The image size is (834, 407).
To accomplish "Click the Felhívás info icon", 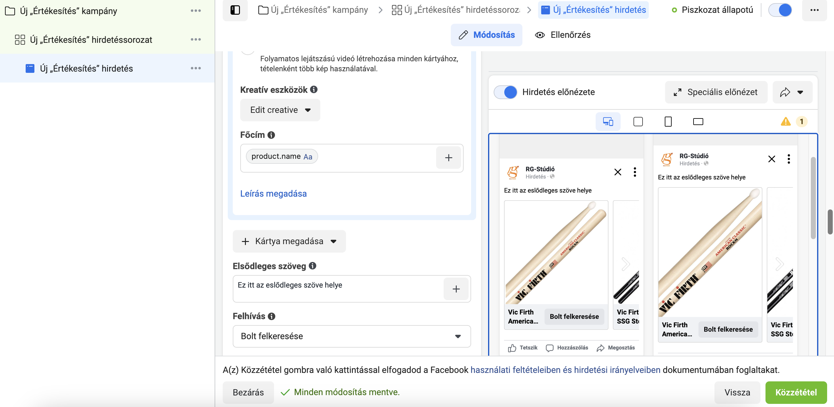I will click(x=272, y=316).
